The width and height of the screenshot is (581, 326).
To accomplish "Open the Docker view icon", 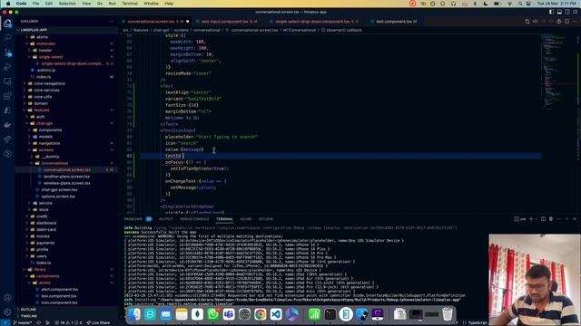I will point(7,125).
